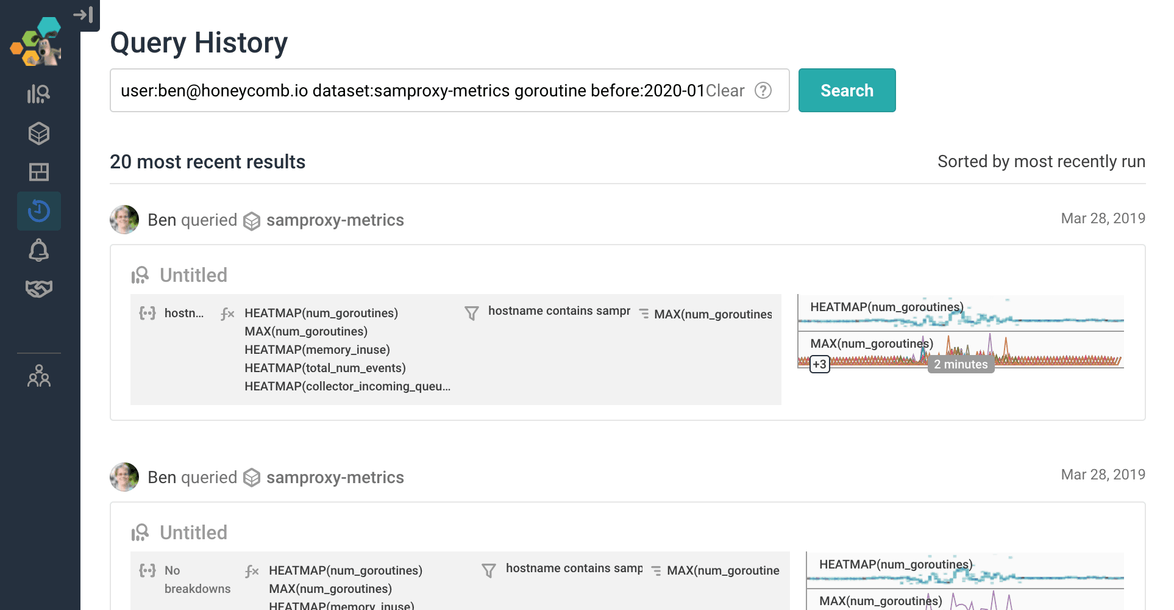Open the handshake icon in sidebar
The width and height of the screenshot is (1174, 610).
[38, 289]
